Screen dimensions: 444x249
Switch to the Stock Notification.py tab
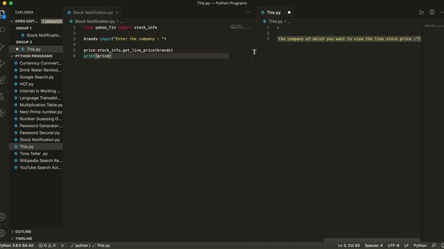tap(93, 12)
